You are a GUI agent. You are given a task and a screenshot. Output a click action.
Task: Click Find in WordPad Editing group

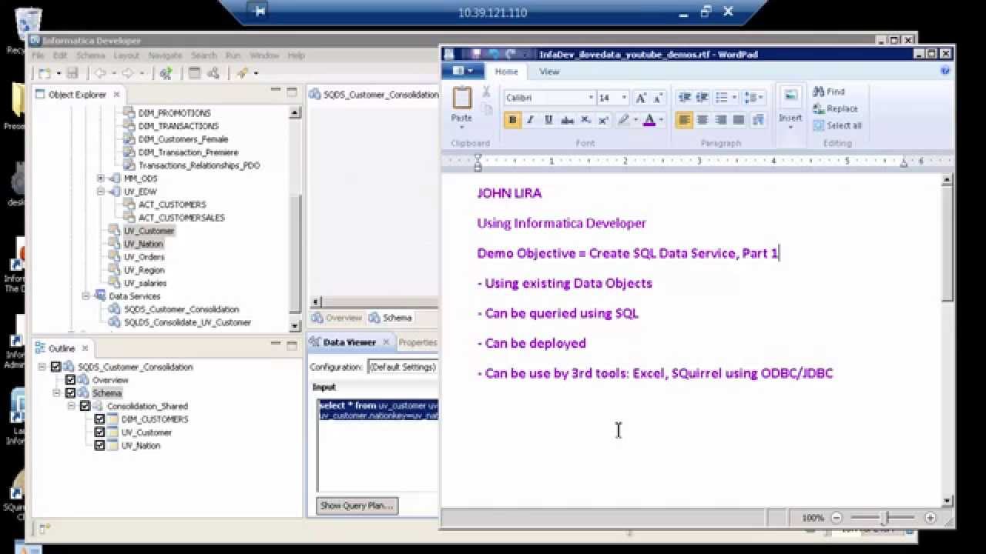point(829,92)
